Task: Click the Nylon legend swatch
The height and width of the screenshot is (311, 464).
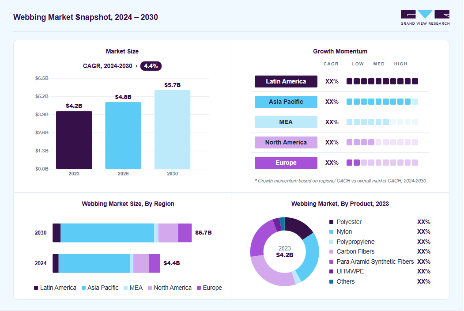Action: (332, 231)
